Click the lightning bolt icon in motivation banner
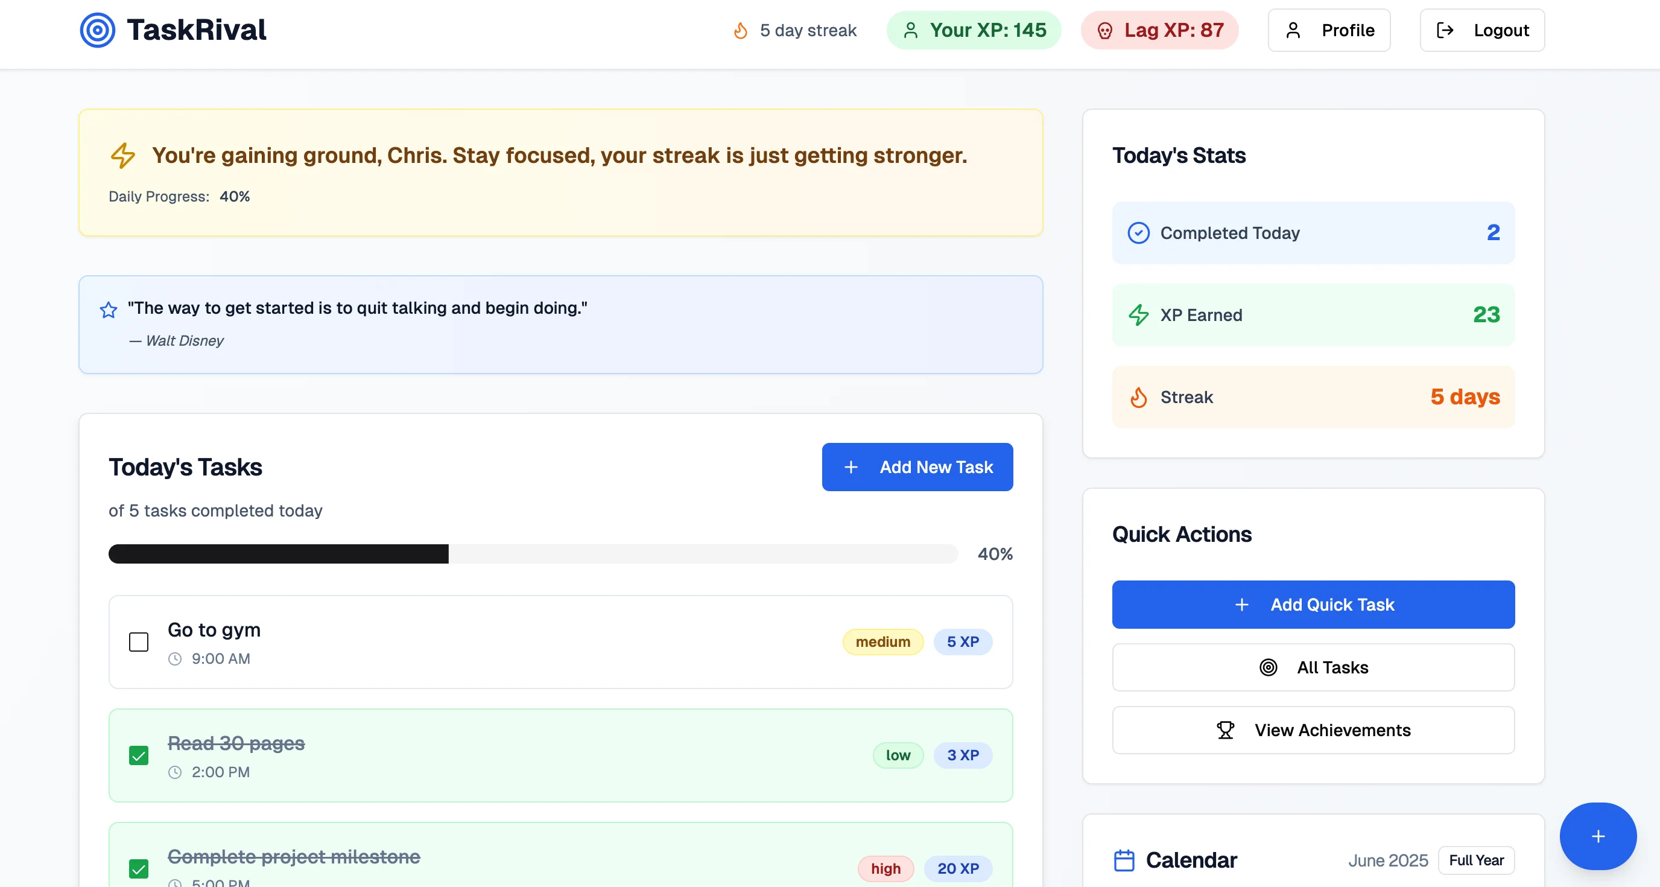The height and width of the screenshot is (887, 1660). tap(122, 155)
